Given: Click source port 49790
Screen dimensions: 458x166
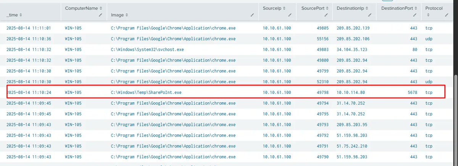Looking at the screenshot, I should point(322,157).
